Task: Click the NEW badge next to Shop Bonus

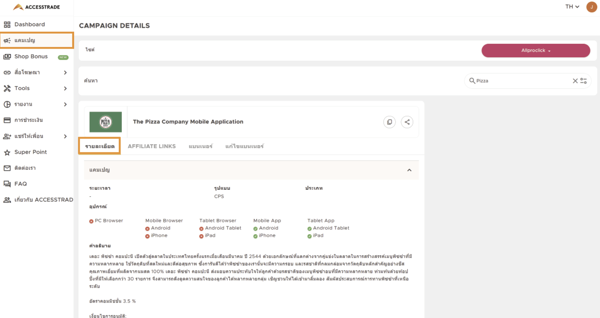Action: [63, 57]
